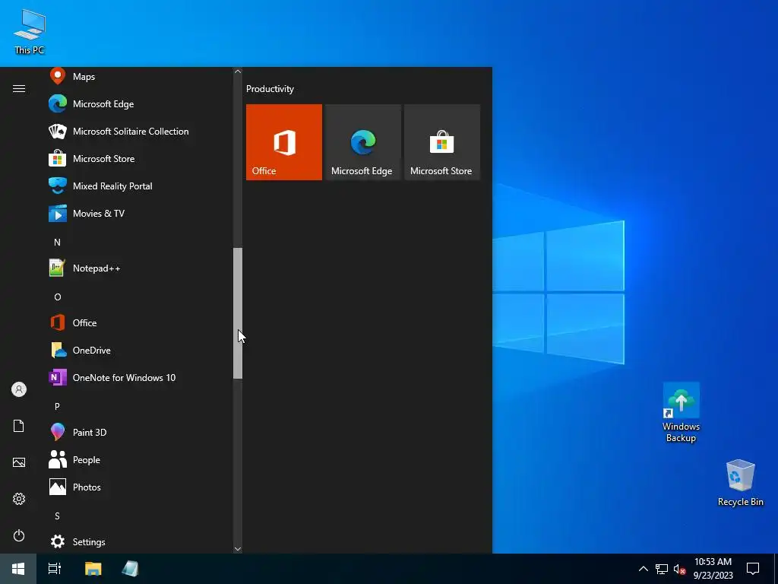Image resolution: width=778 pixels, height=584 pixels.
Task: Jump to letter N section header
Action: coord(57,243)
